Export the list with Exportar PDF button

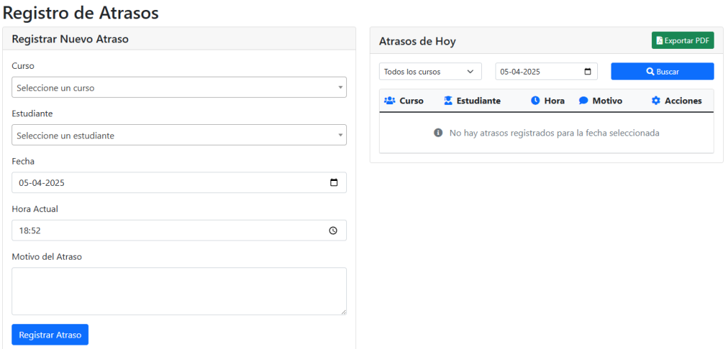pos(682,40)
